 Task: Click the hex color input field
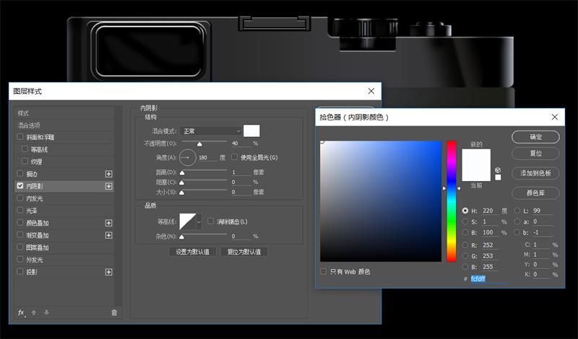[488, 278]
